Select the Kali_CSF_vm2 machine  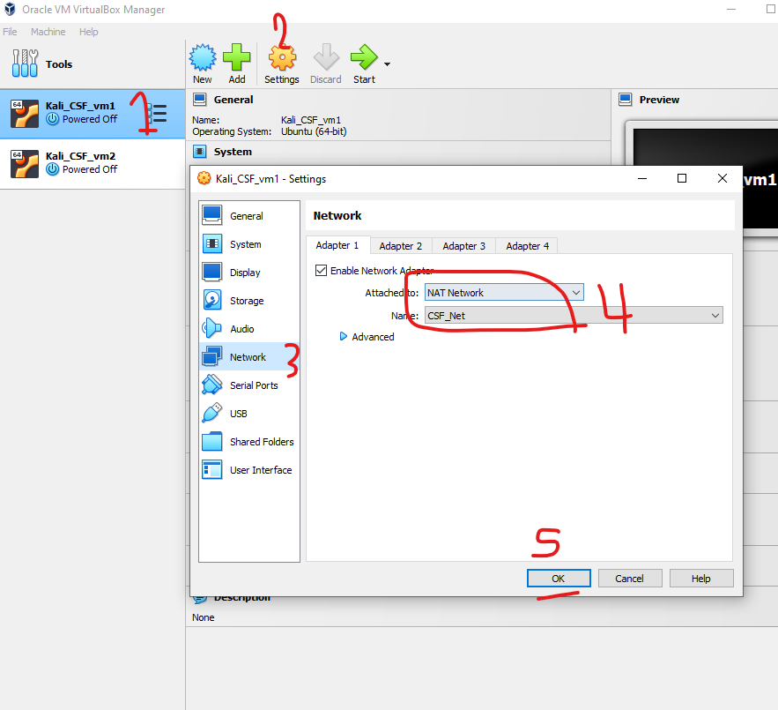pos(93,163)
